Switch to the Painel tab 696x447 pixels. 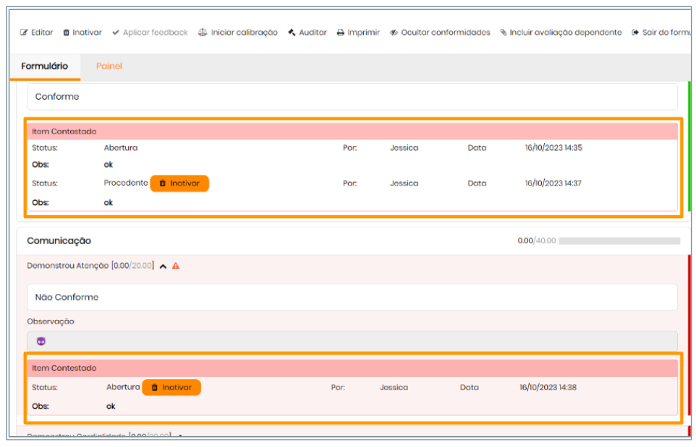tap(109, 66)
